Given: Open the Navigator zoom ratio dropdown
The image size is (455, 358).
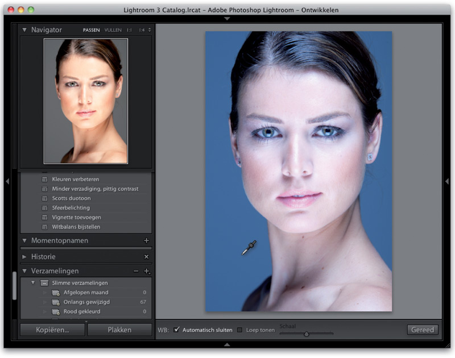Looking at the screenshot, I should 149,30.
